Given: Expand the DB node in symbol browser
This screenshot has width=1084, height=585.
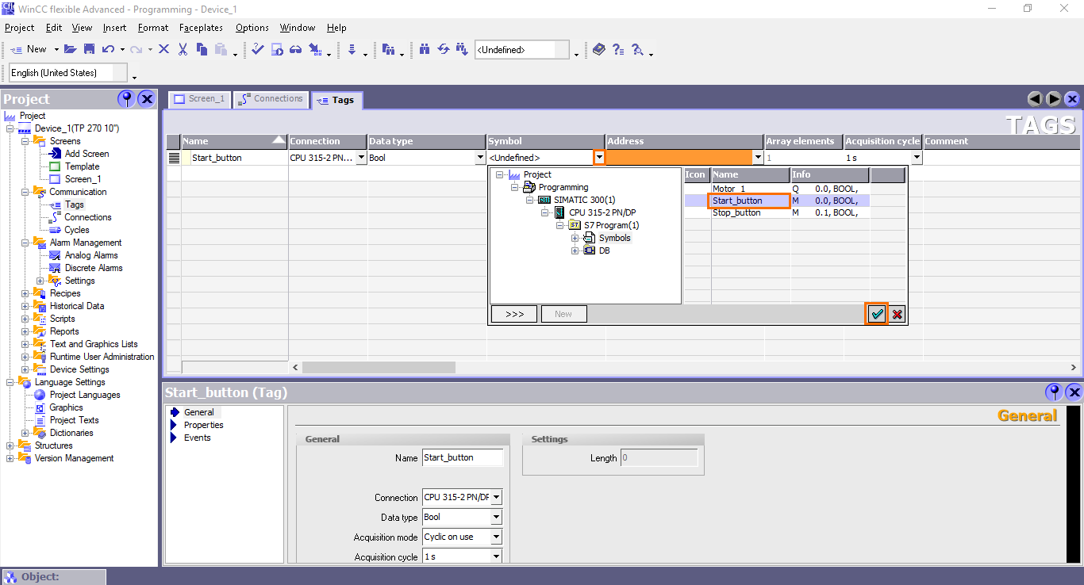Looking at the screenshot, I should tap(575, 250).
